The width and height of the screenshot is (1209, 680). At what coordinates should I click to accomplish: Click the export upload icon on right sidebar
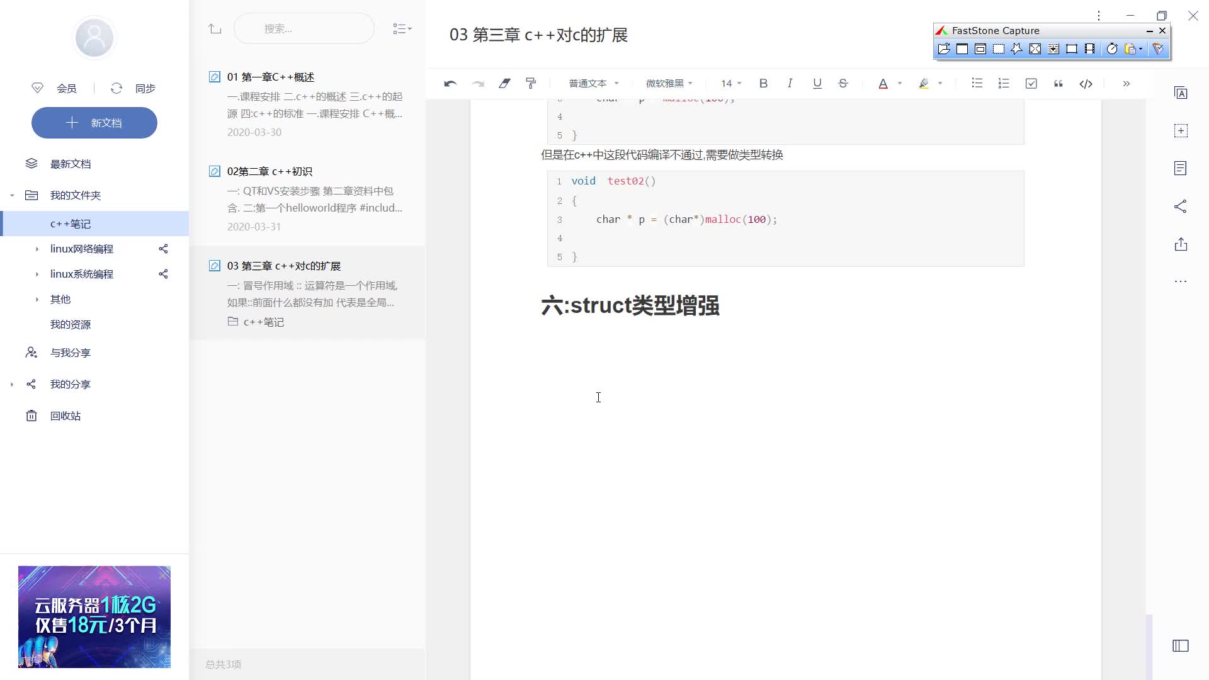tap(1181, 244)
